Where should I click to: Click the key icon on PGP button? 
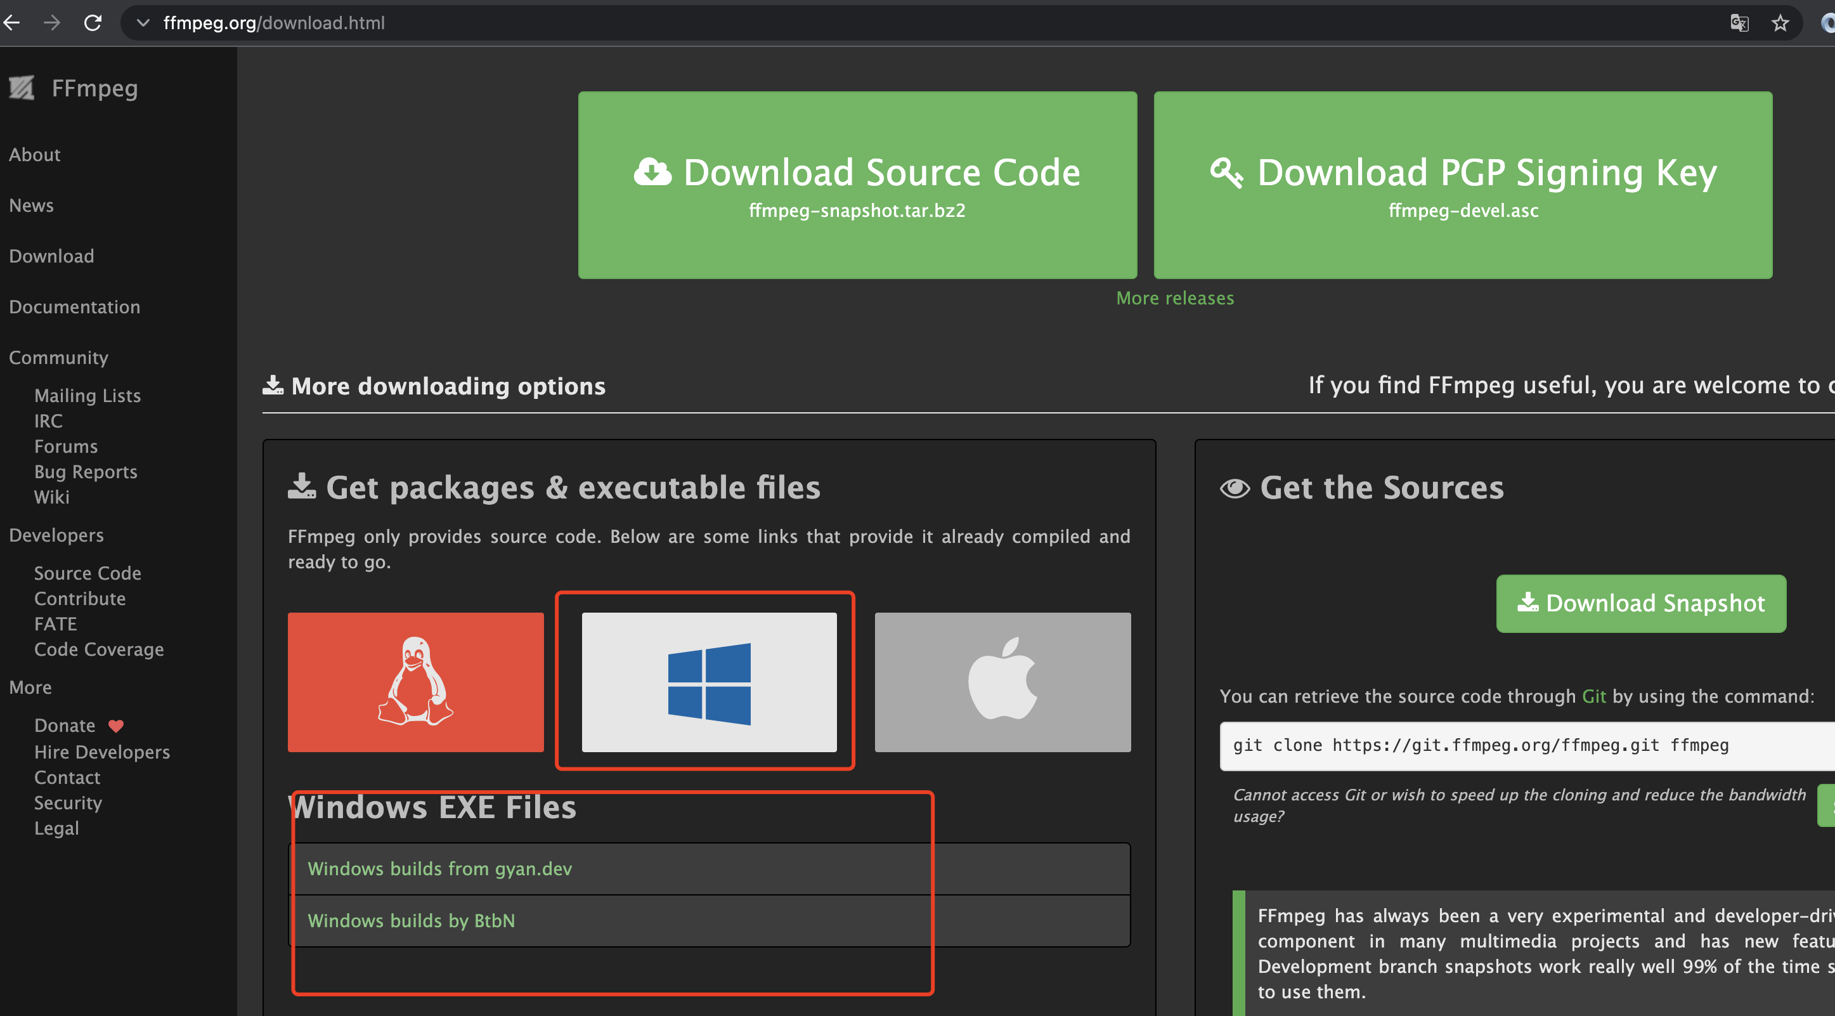(x=1226, y=173)
